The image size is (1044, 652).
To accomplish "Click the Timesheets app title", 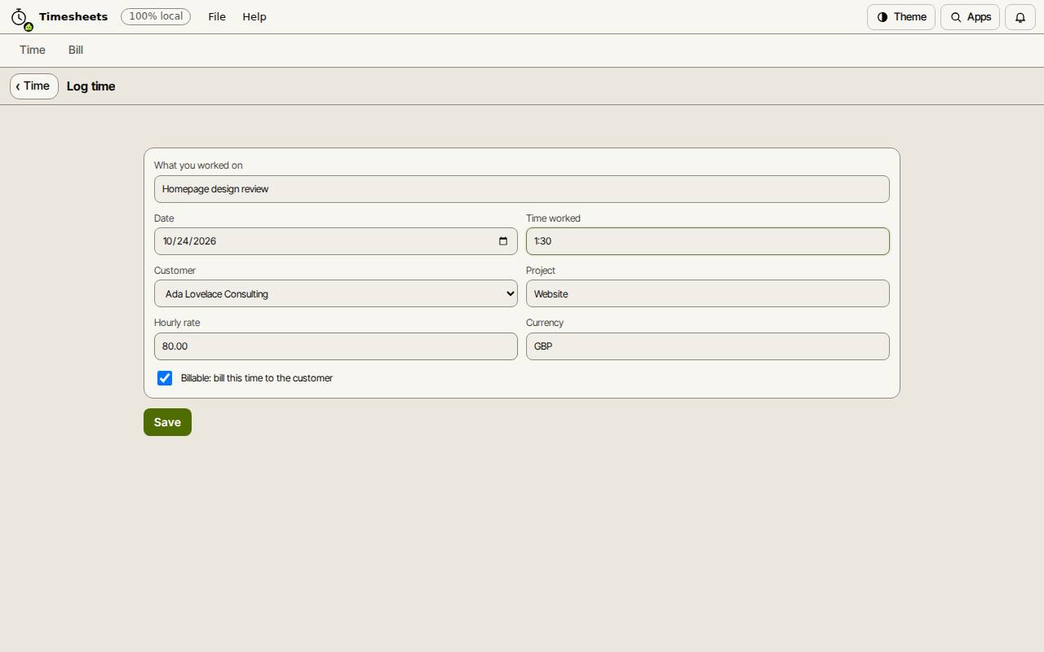I will point(73,16).
